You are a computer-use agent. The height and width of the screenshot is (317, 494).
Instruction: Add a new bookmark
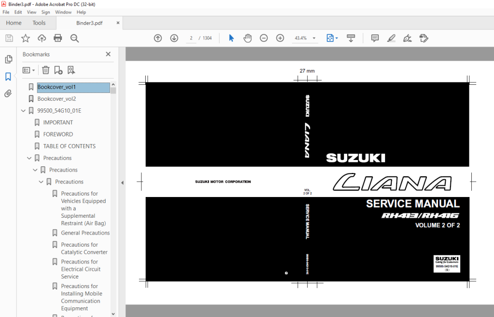(x=58, y=70)
